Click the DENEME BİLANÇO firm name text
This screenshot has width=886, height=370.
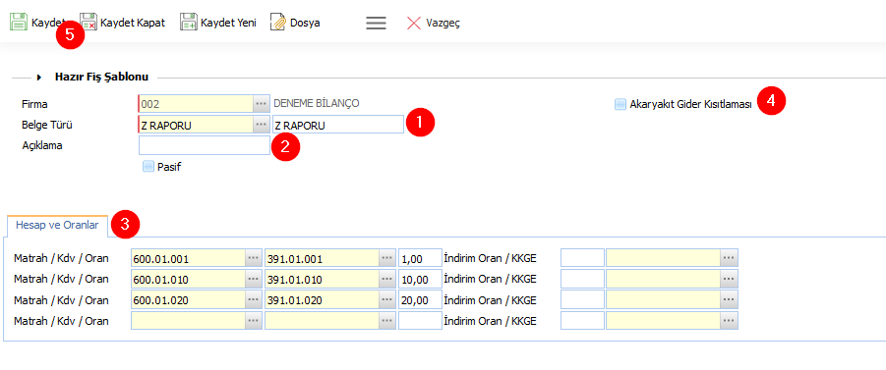pos(317,104)
